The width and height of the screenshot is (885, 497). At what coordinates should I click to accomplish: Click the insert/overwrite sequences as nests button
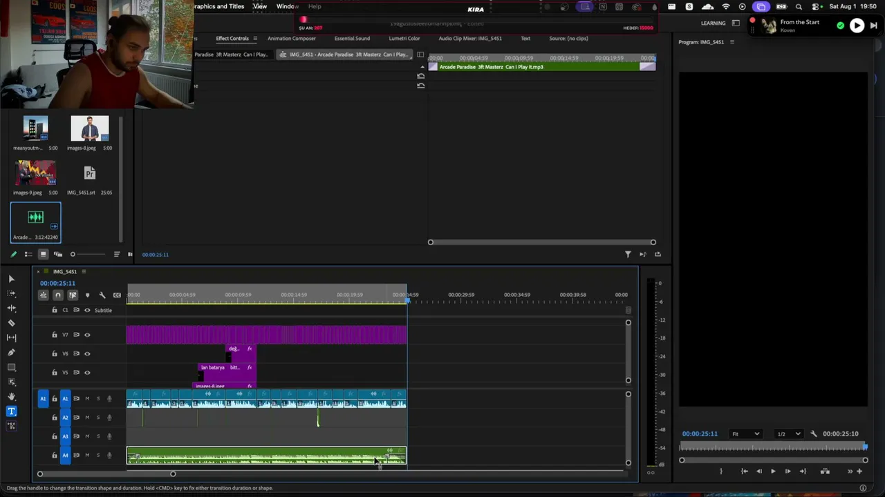(43, 295)
